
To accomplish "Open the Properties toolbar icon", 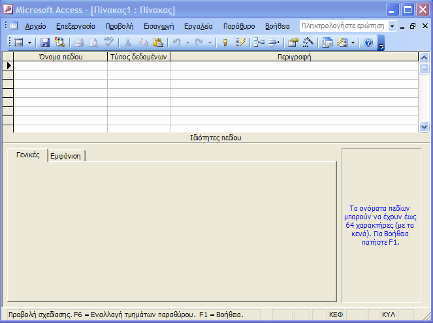I will click(293, 42).
